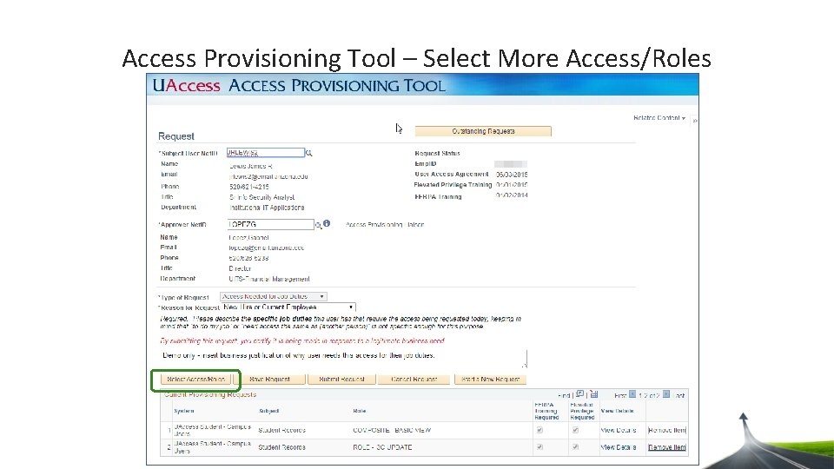Image resolution: width=834 pixels, height=469 pixels.
Task: Click the download-to-spreadsheet grid icon
Action: tap(594, 394)
